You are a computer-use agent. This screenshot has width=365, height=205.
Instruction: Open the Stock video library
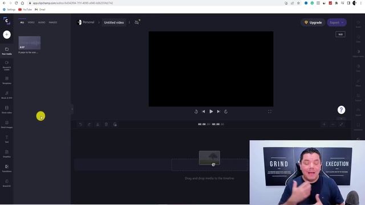[7, 110]
